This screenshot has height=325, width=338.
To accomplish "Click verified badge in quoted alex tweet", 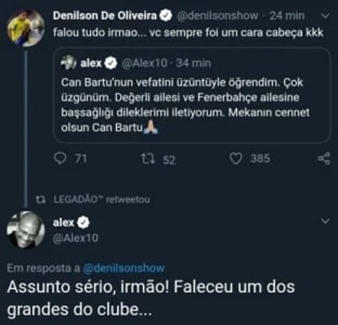I will coord(111,64).
